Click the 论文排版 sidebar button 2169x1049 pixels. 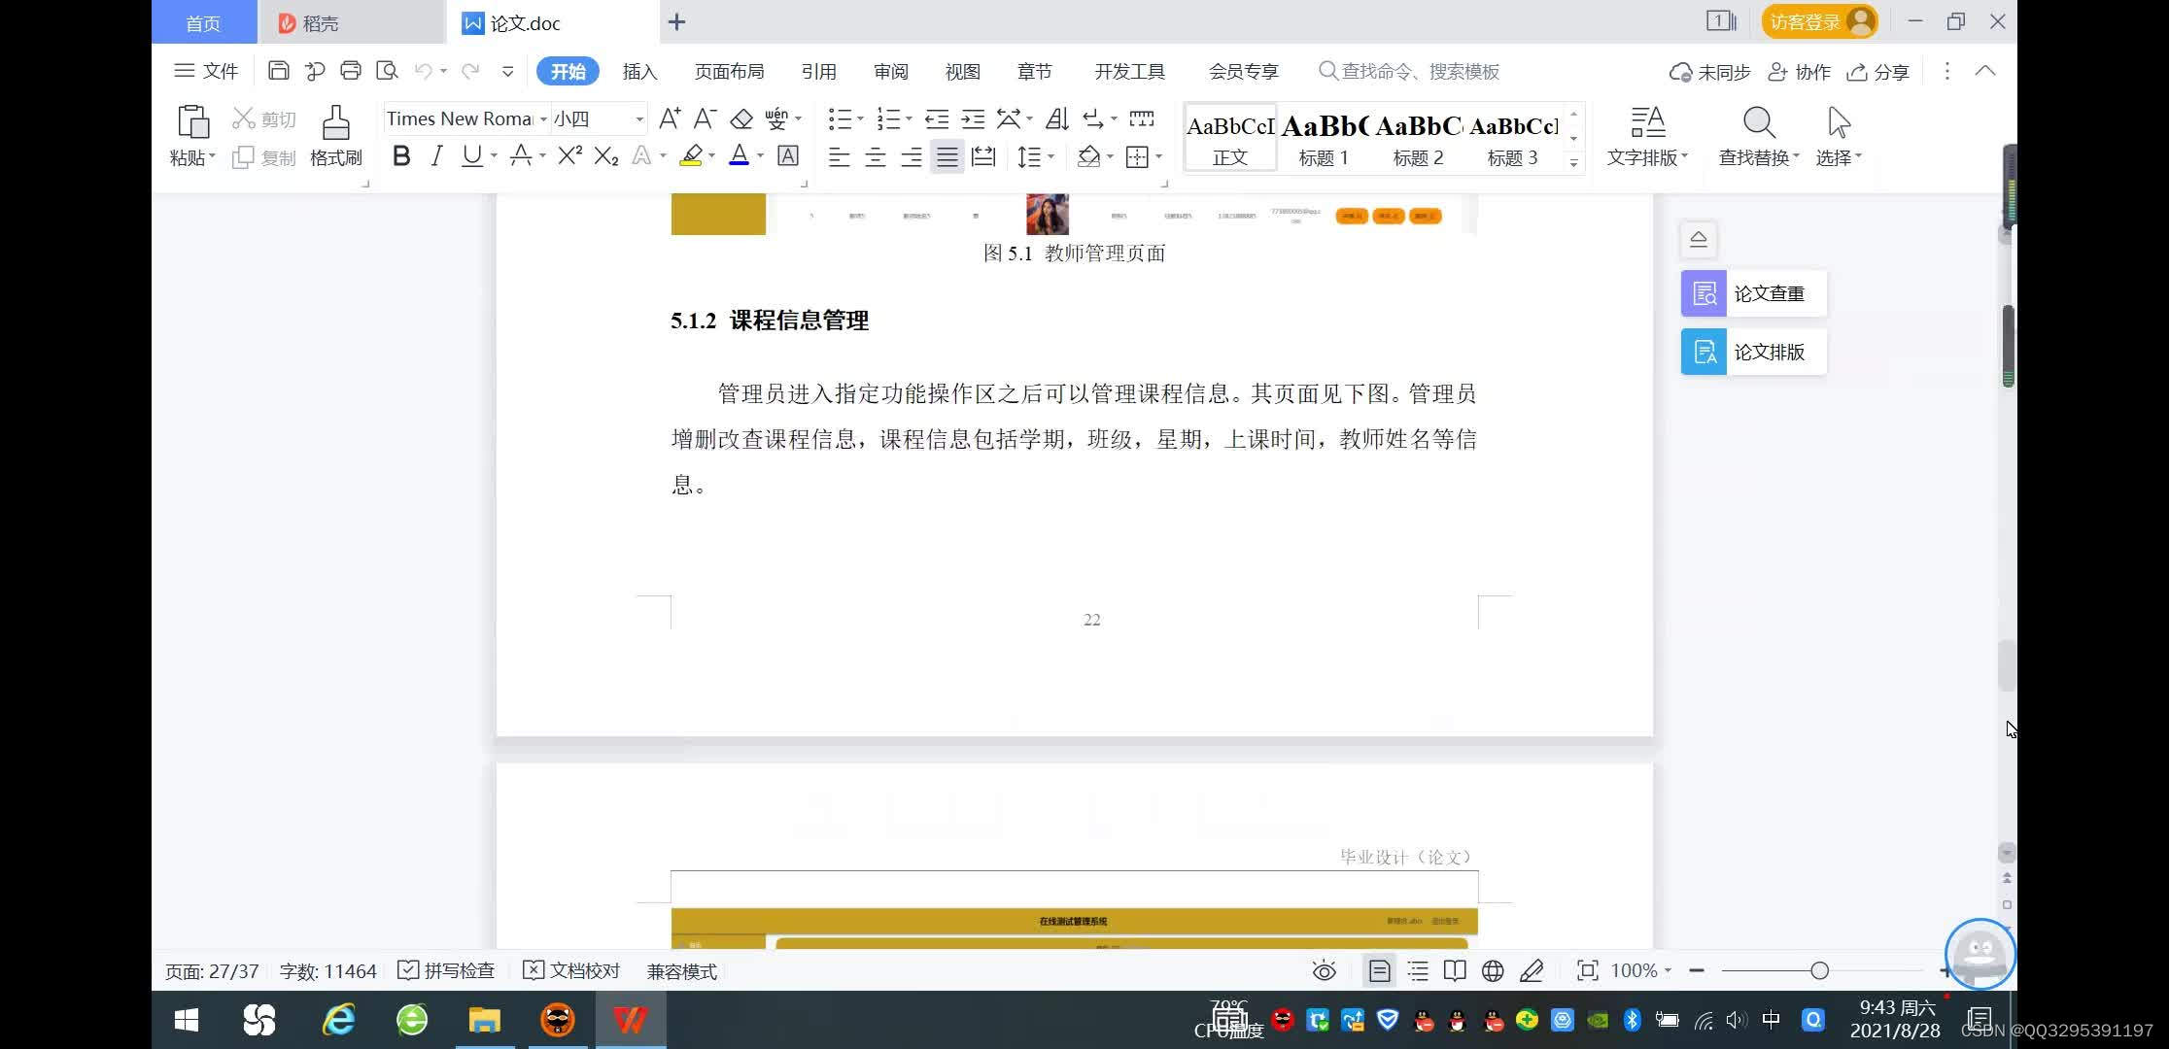[x=1754, y=352]
